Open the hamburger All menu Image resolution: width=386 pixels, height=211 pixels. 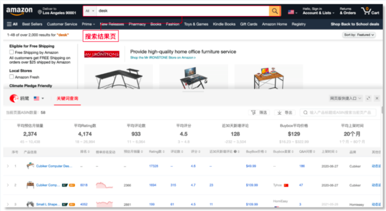coord(12,24)
